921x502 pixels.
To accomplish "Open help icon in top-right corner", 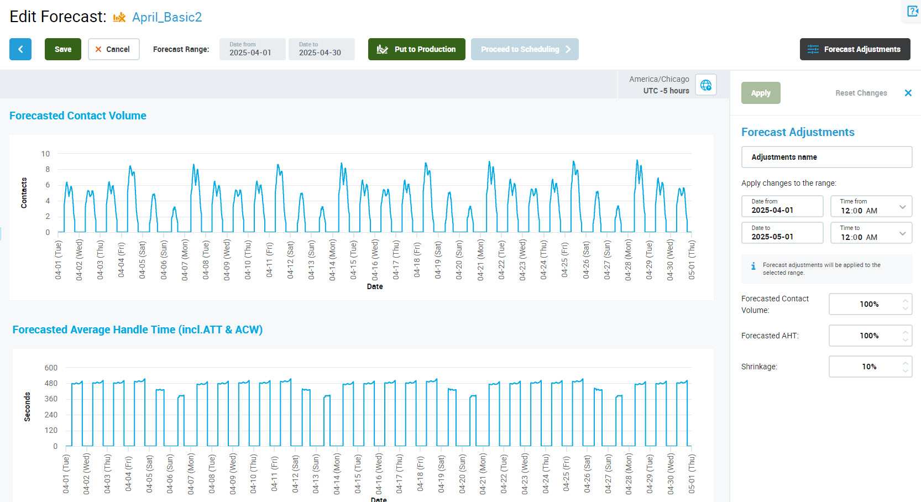I will click(x=912, y=11).
